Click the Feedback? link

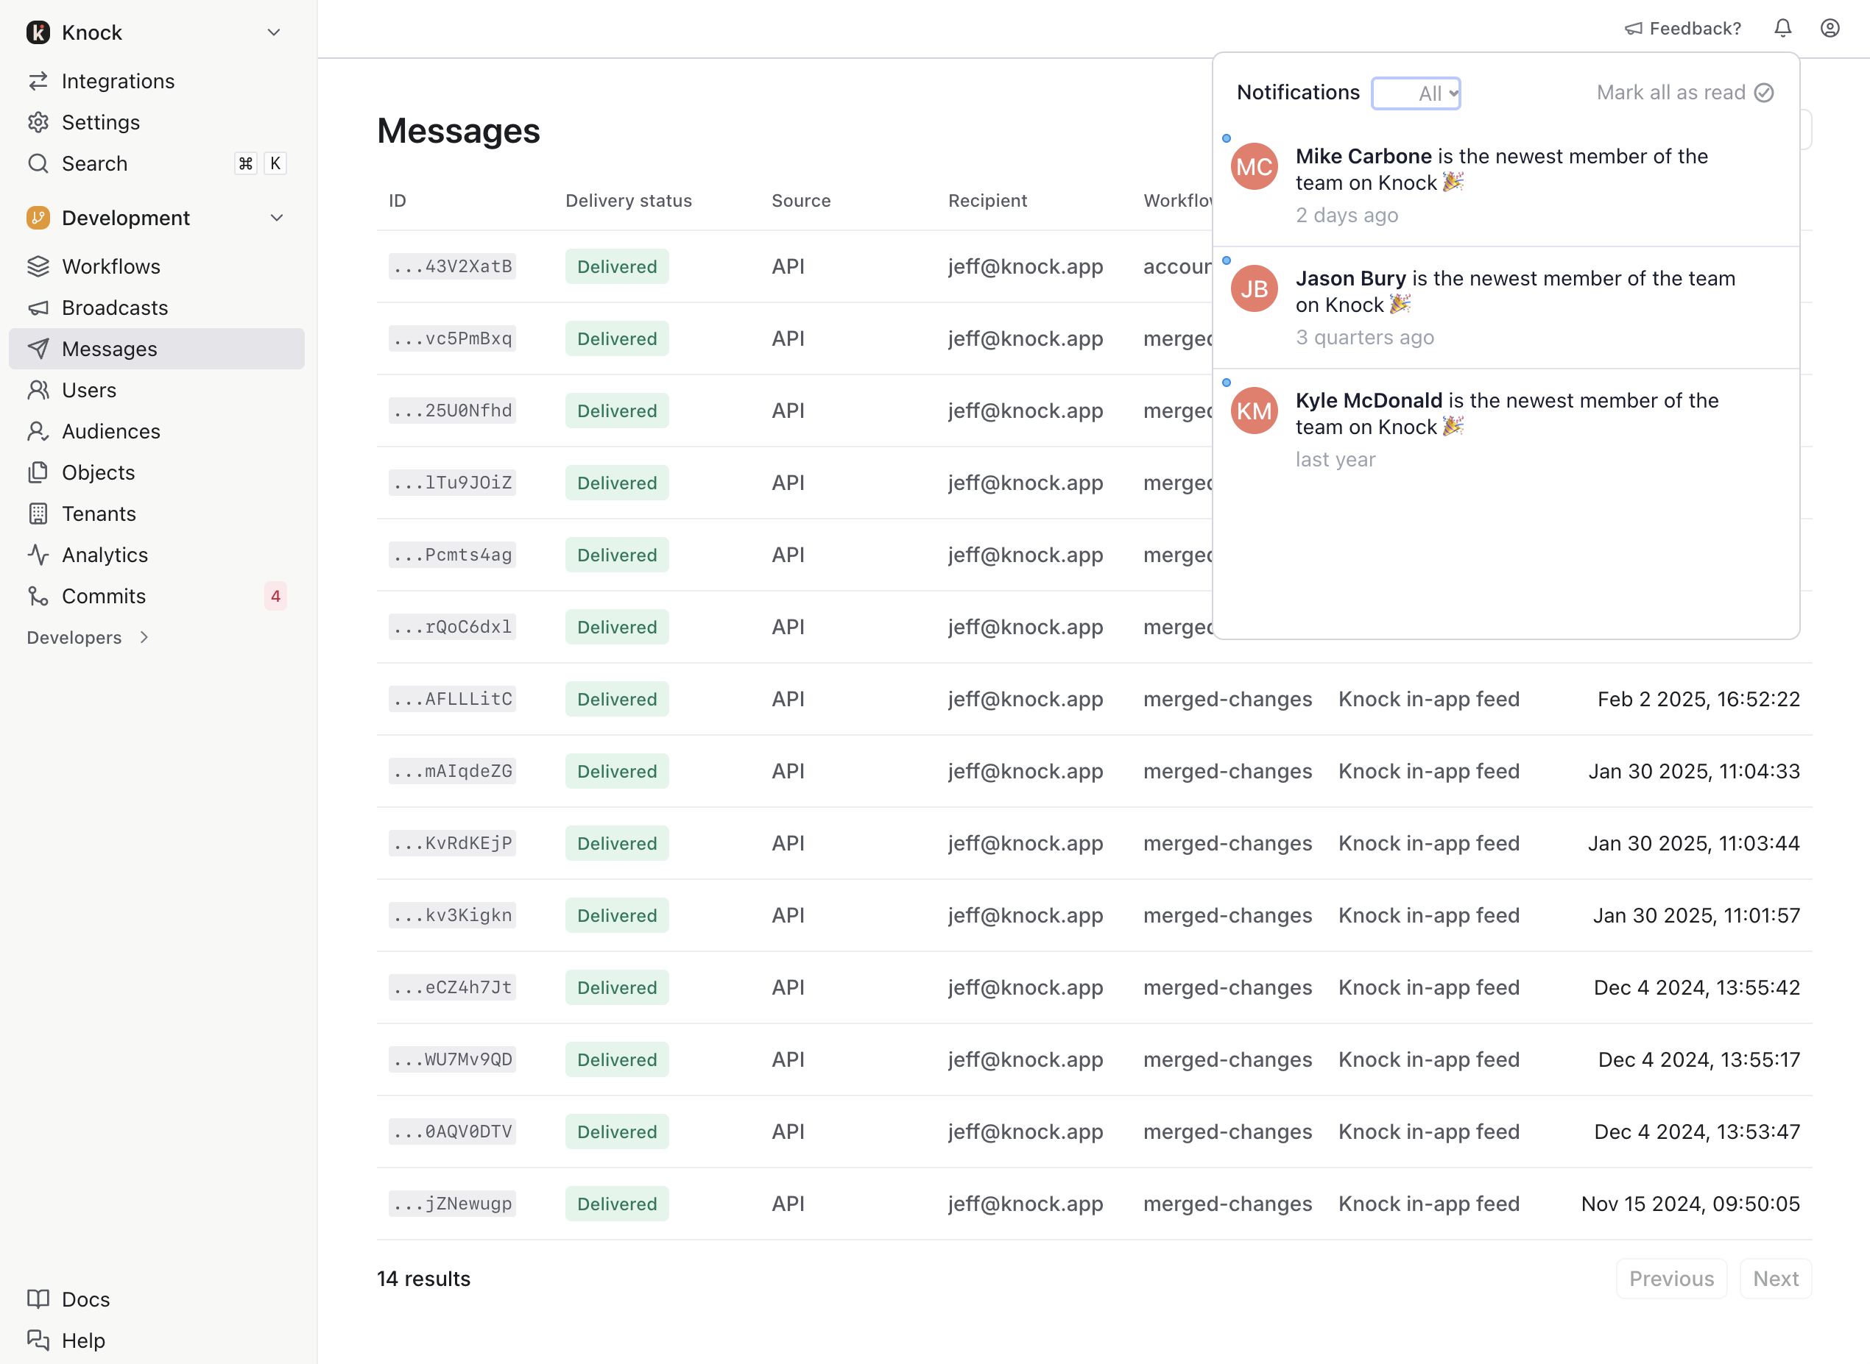tap(1682, 29)
